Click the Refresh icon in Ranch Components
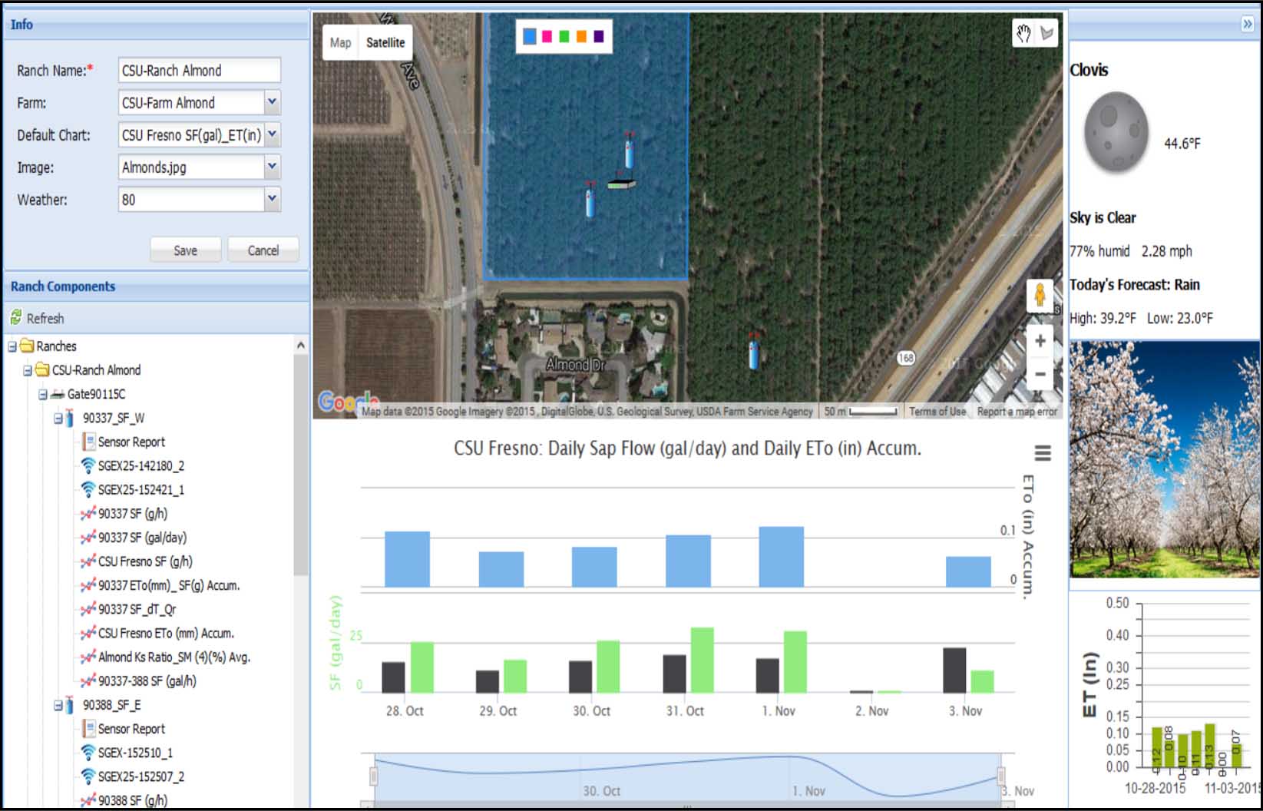Viewport: 1263px width, 811px height. (16, 318)
